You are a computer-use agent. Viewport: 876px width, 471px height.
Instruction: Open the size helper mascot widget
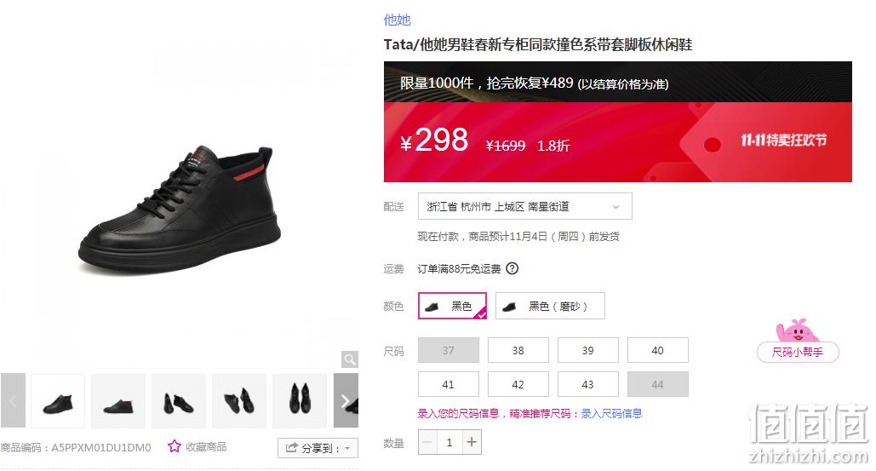click(798, 341)
